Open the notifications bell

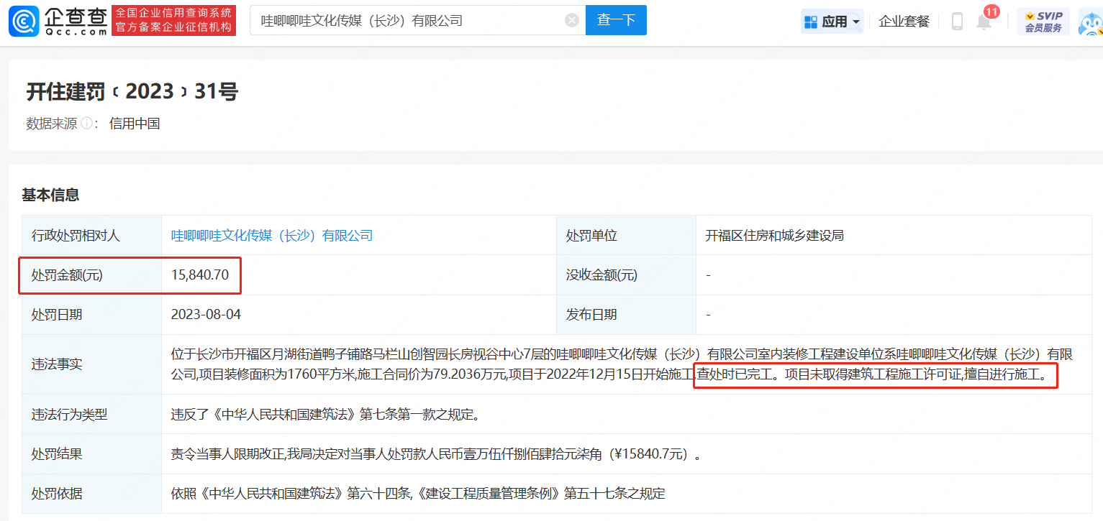[x=984, y=22]
